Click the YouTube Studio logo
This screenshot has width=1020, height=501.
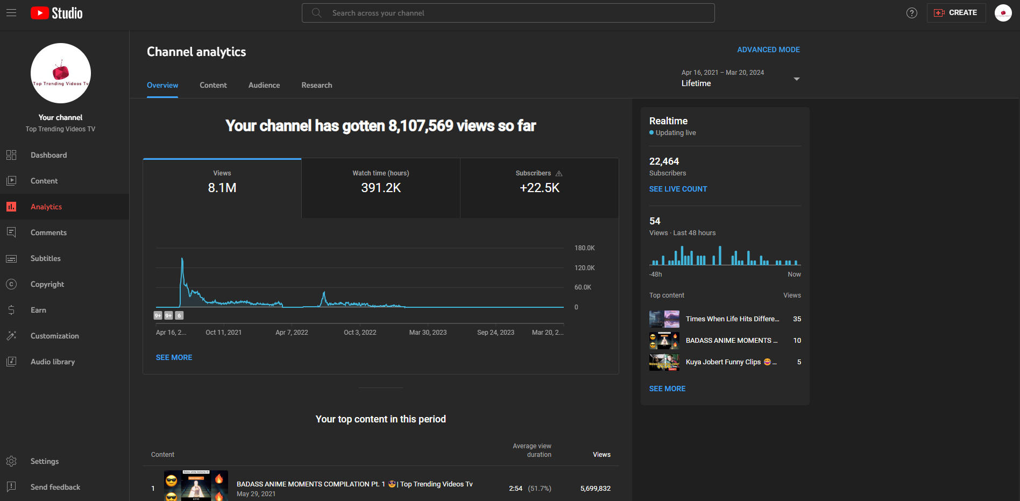click(x=56, y=13)
